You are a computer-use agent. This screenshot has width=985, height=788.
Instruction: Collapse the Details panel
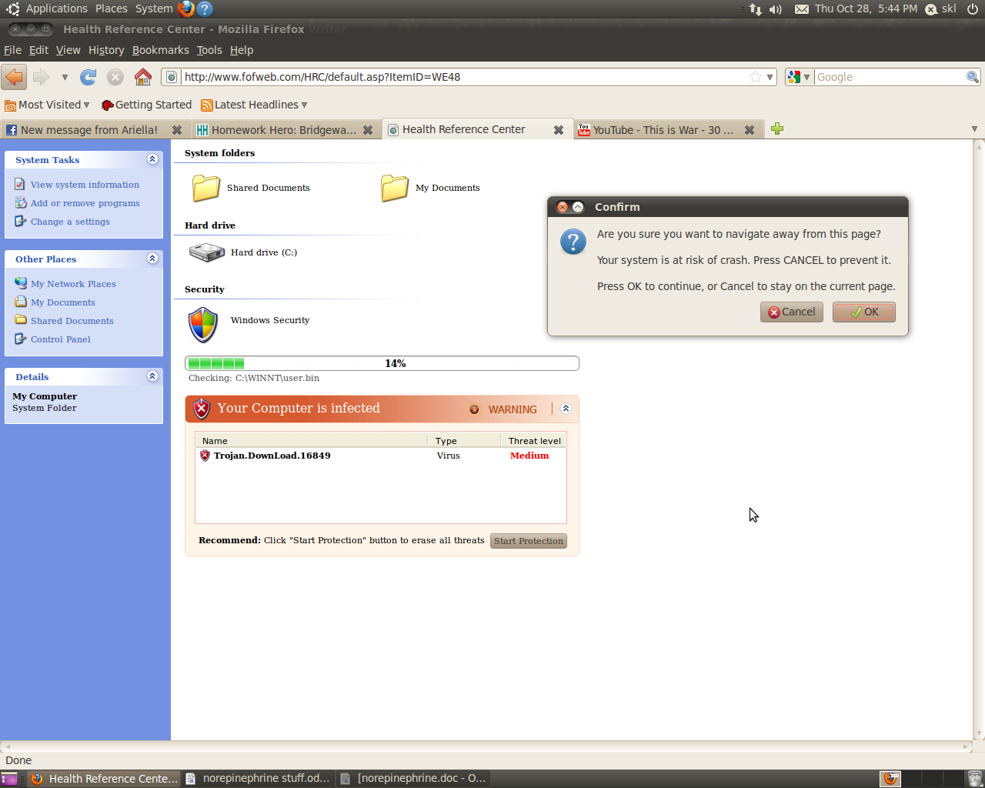[152, 376]
